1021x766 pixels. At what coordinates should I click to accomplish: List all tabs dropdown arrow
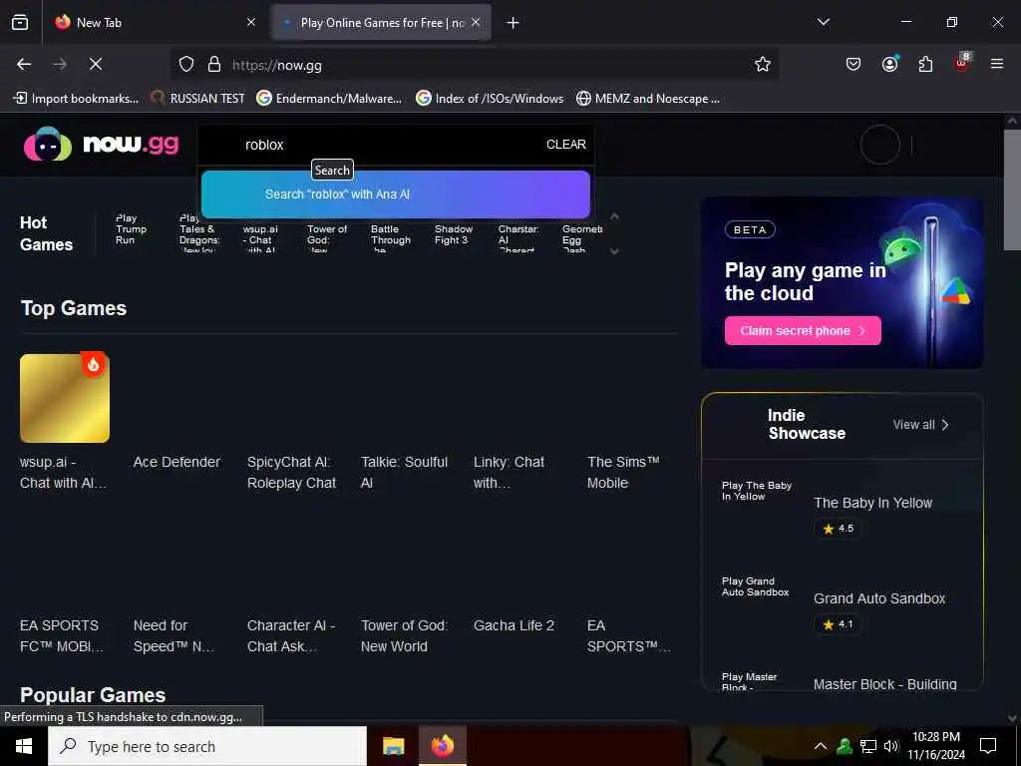tap(823, 22)
